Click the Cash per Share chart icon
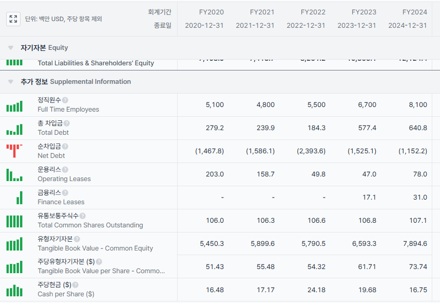The width and height of the screenshot is (440, 303). 14,291
